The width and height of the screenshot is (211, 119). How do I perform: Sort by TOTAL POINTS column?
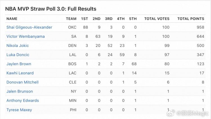[191, 19]
